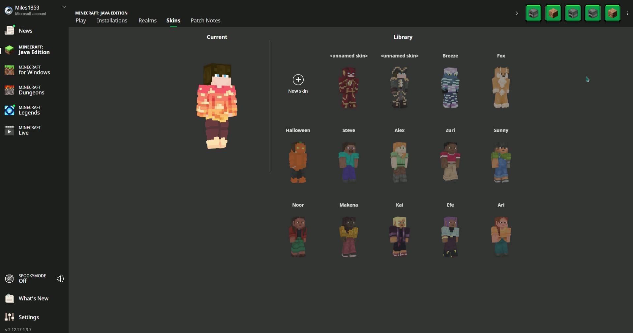Open What's New clipboard icon
Viewport: 633px width, 333px height.
(x=10, y=298)
